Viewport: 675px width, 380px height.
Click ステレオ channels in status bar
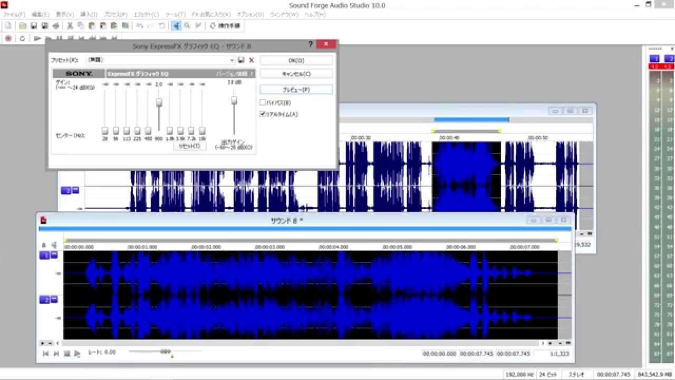576,374
